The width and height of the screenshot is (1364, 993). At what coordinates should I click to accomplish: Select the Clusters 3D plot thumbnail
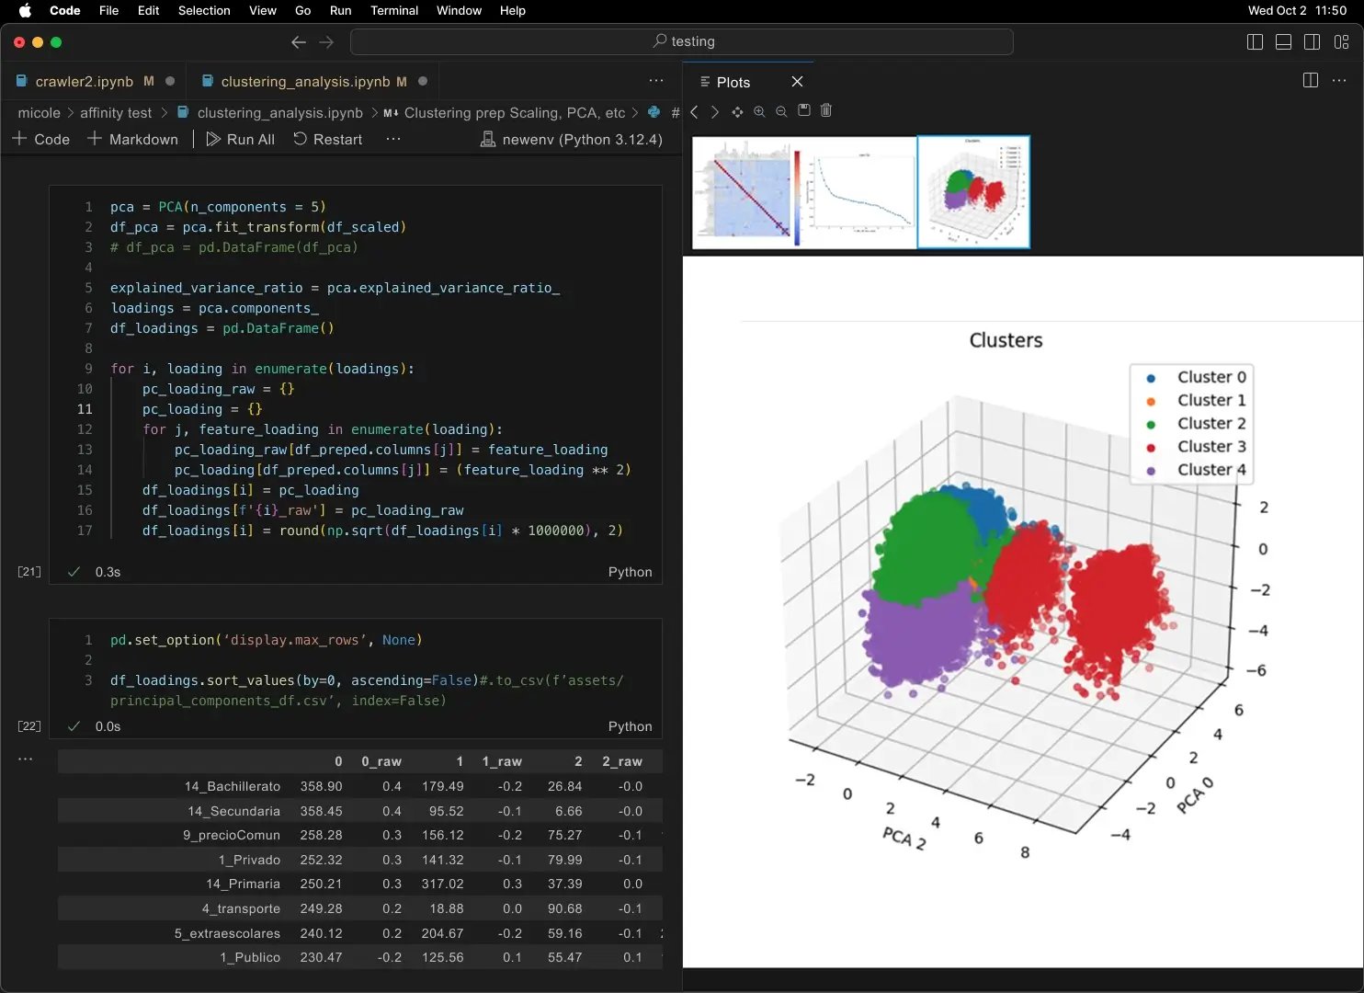(x=973, y=192)
